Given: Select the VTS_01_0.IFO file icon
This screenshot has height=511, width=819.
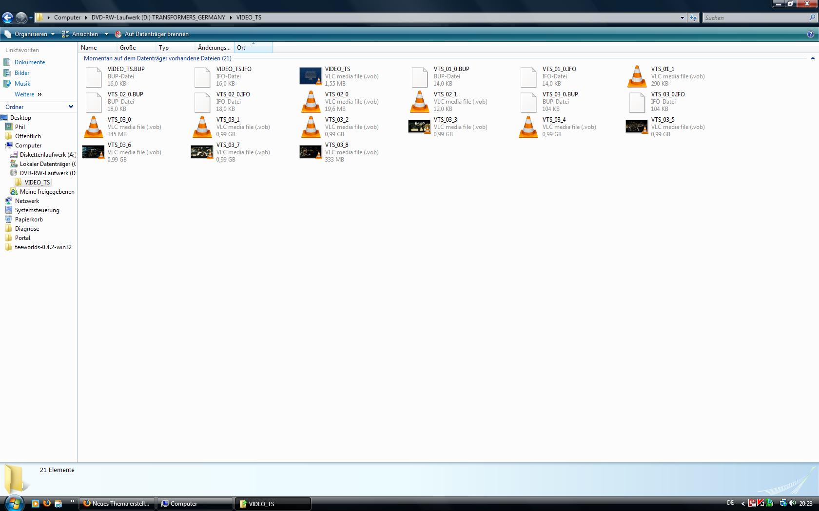Looking at the screenshot, I should tap(528, 77).
